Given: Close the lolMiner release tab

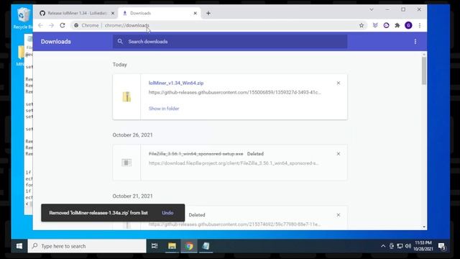Looking at the screenshot, I should coord(113,13).
